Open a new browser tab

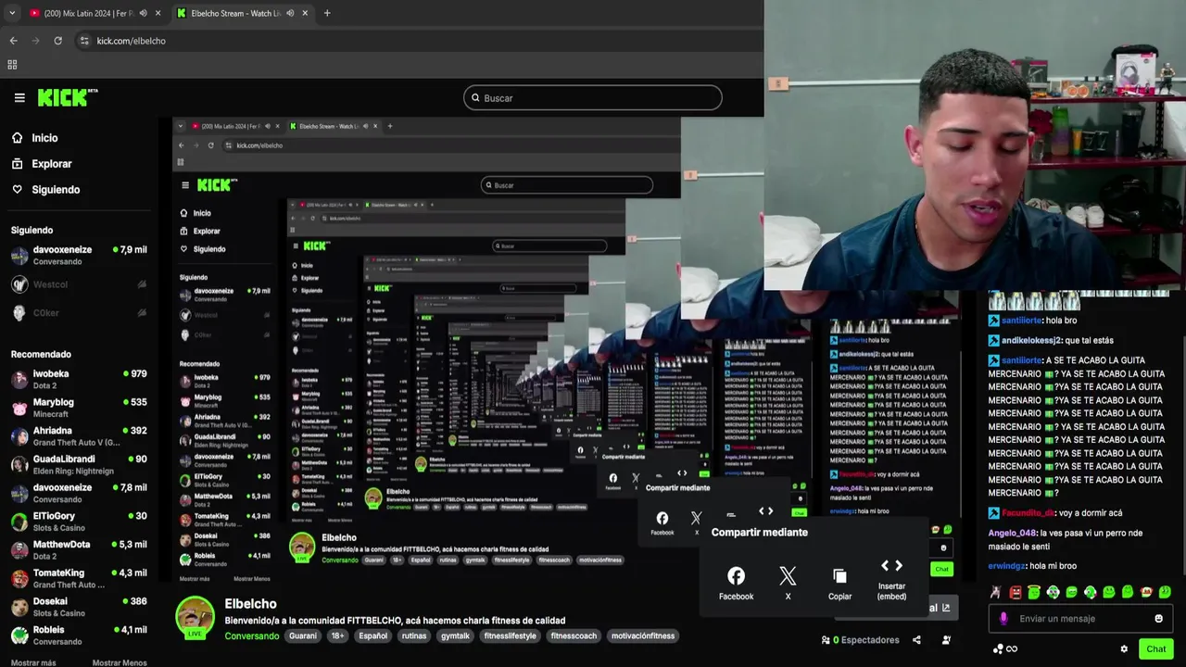click(327, 13)
